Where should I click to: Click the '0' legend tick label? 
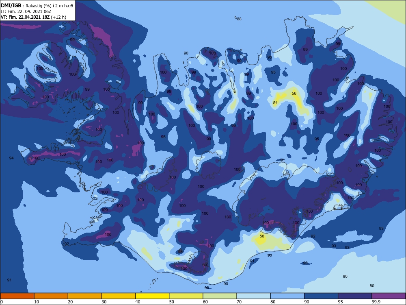[x=2, y=302]
